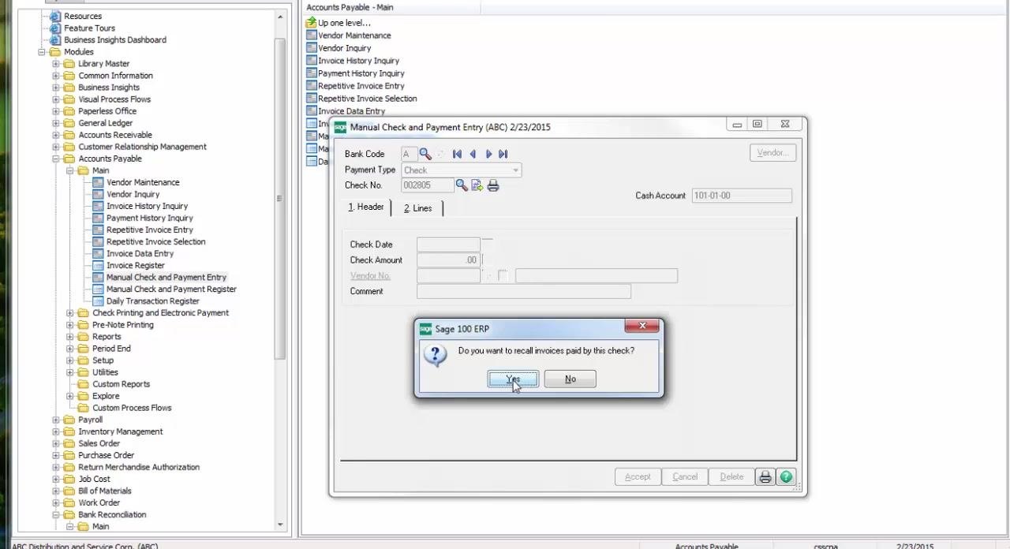This screenshot has width=1010, height=549.
Task: Expand the Library Master module
Action: 56,64
